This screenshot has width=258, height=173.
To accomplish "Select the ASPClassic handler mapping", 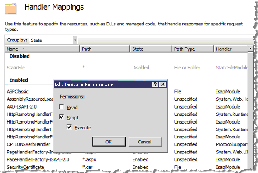I will coord(18,92).
